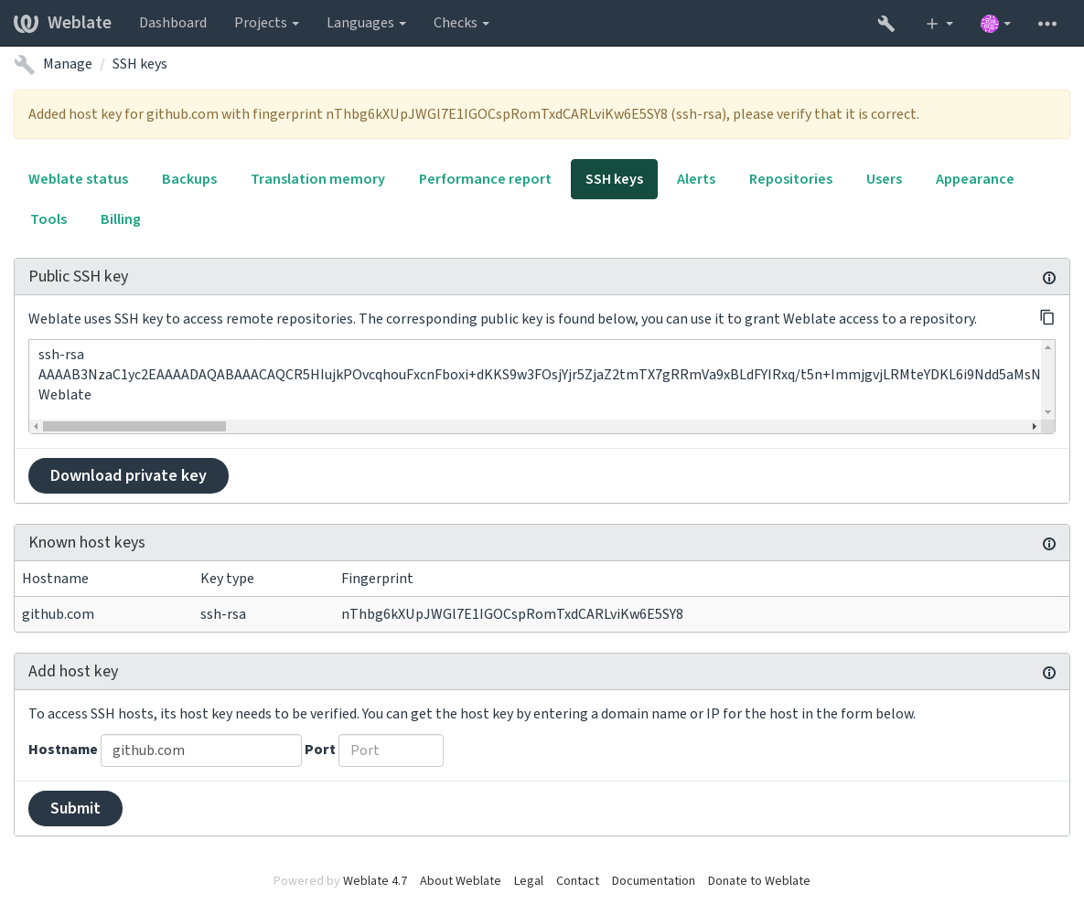Open the Translation memory tab

coord(318,179)
